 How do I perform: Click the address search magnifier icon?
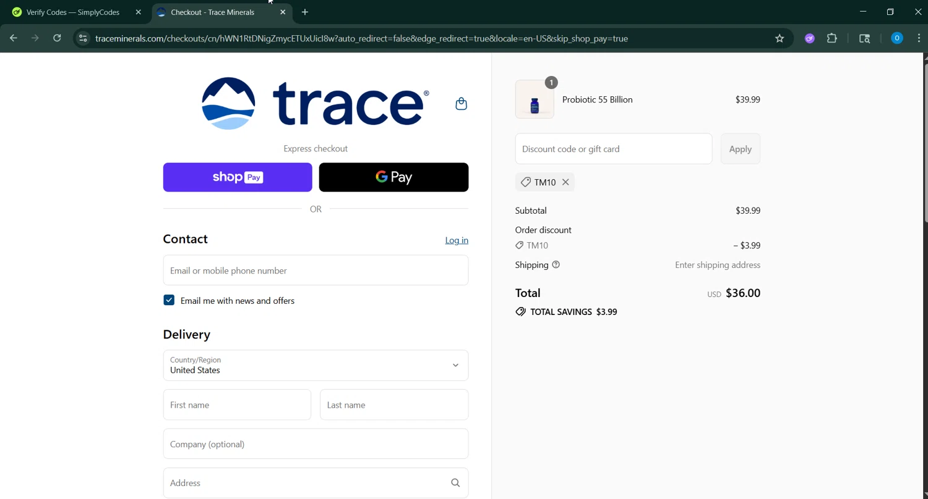coord(455,483)
